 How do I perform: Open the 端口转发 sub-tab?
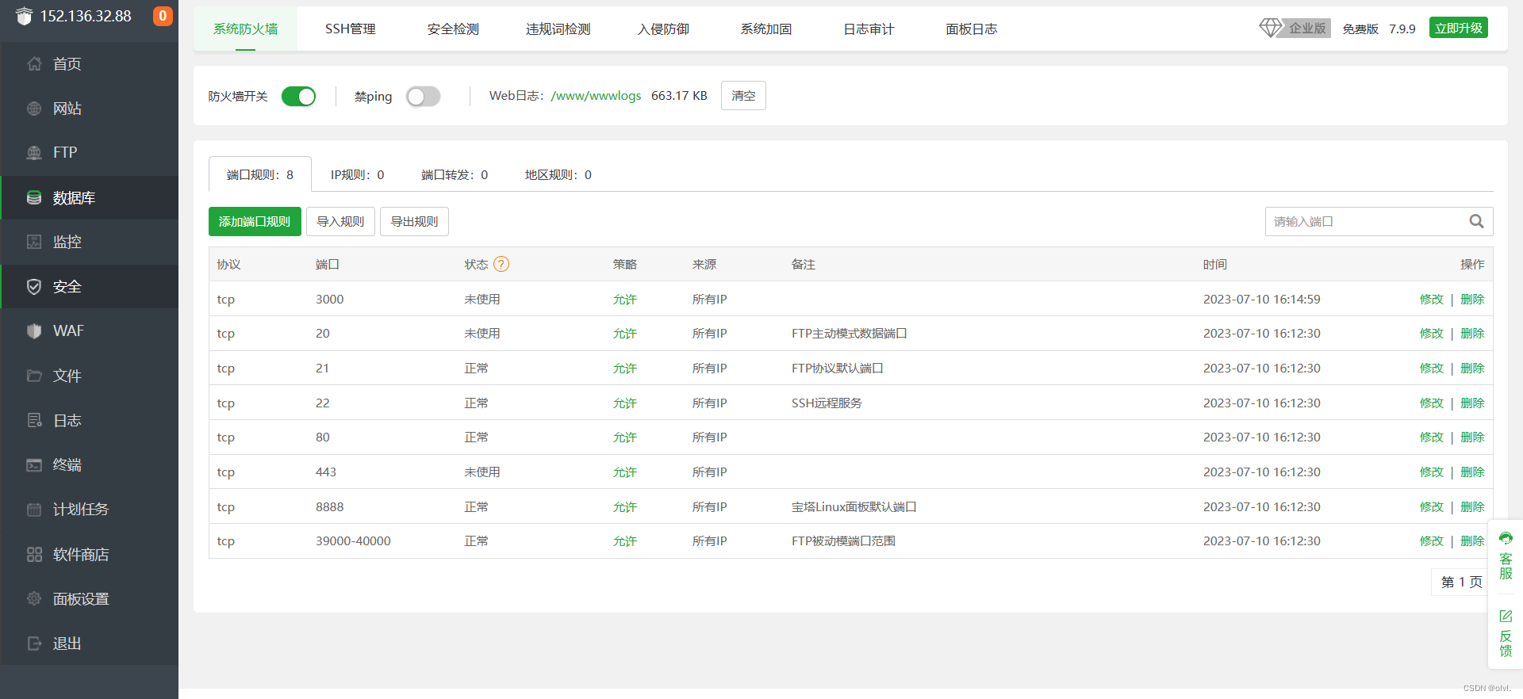[x=455, y=174]
